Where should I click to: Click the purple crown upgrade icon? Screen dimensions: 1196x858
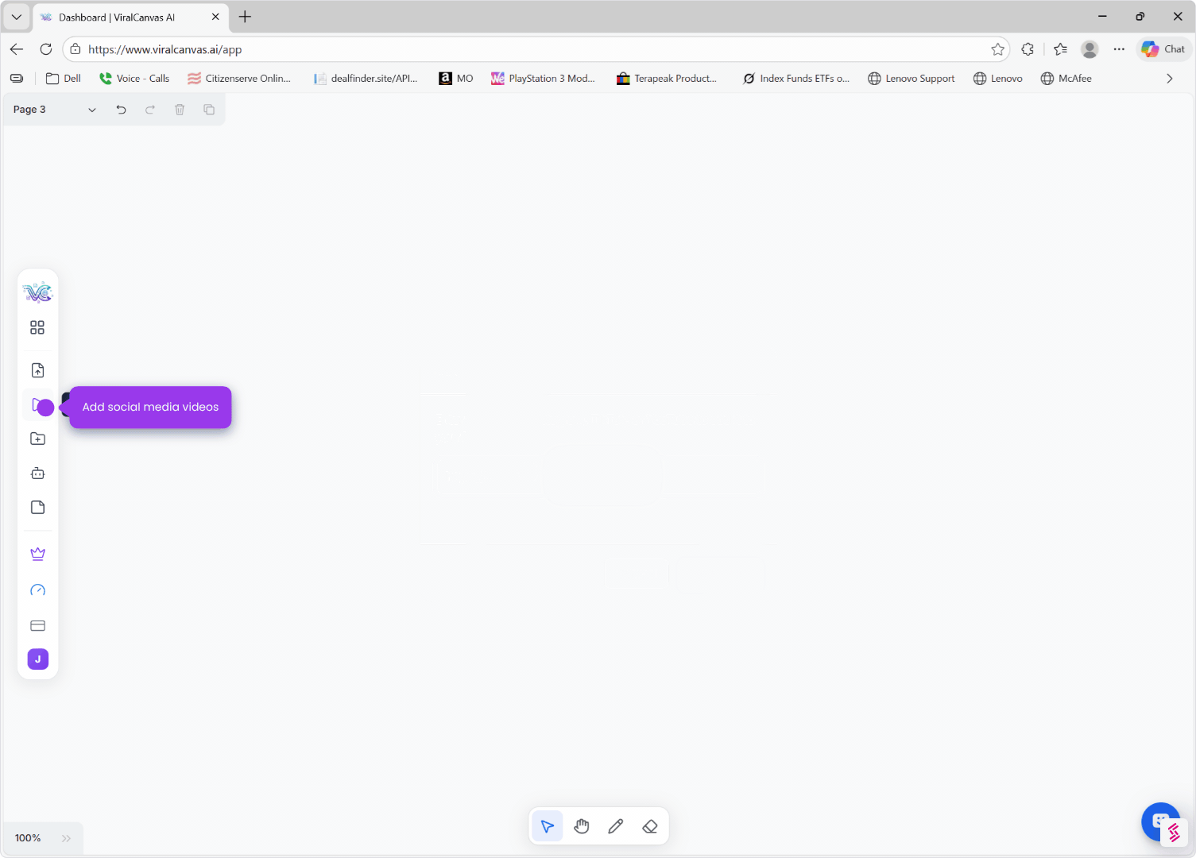pyautogui.click(x=37, y=554)
